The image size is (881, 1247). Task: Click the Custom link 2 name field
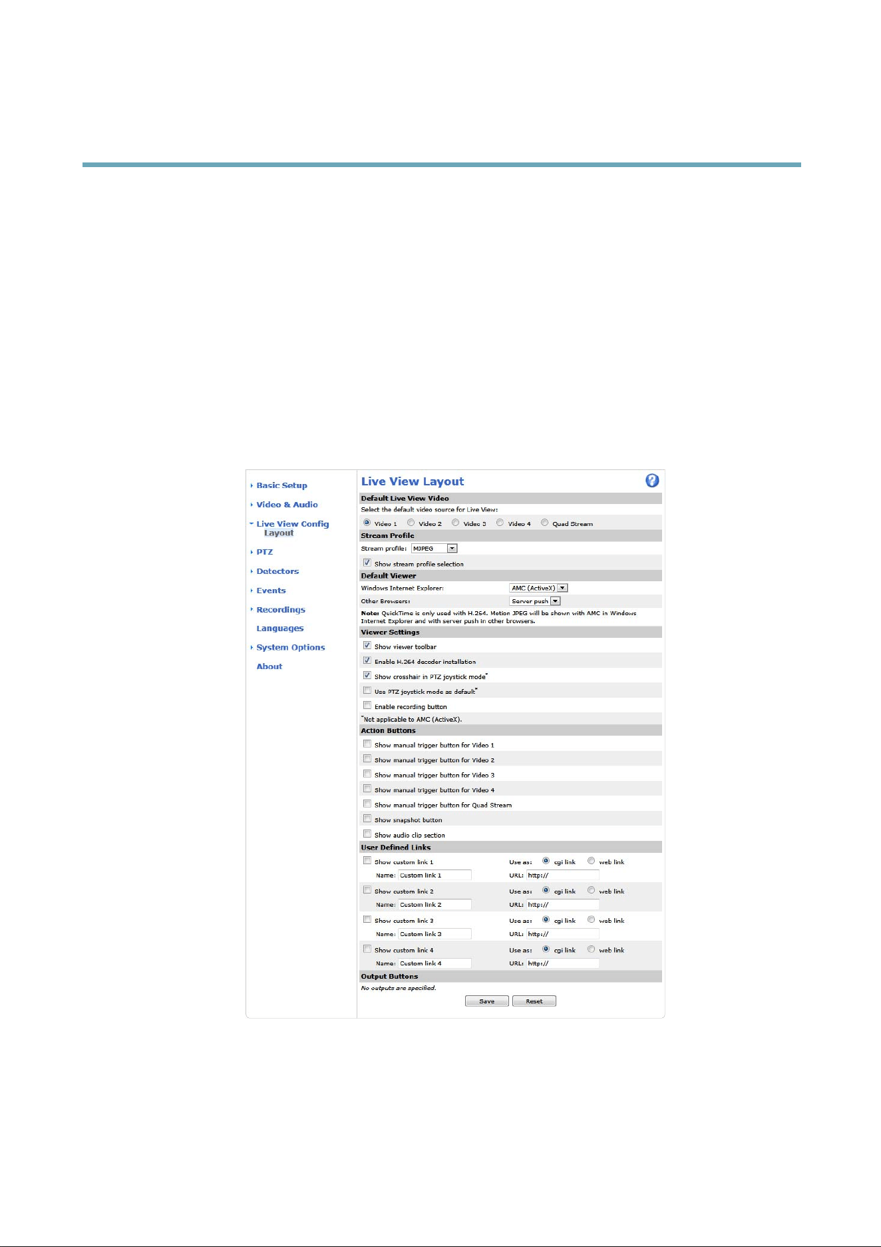coord(435,905)
